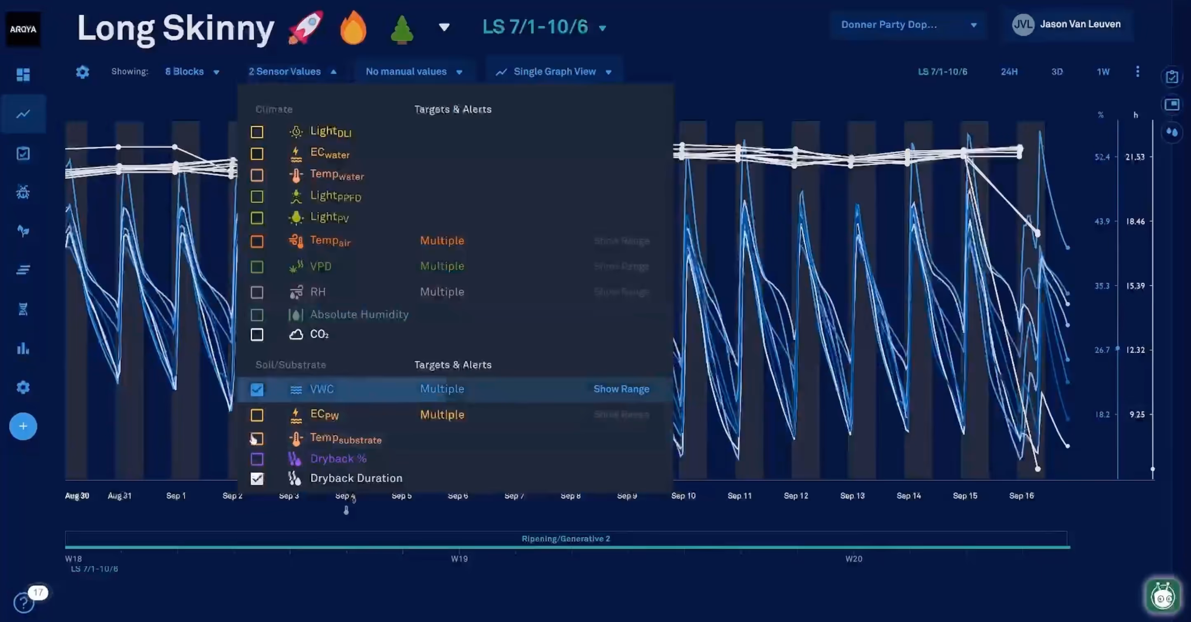Image resolution: width=1191 pixels, height=622 pixels.
Task: Check the Dryback % checkbox
Action: [x=257, y=459]
